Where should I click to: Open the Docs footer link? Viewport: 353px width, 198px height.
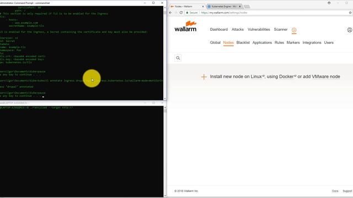(335, 191)
